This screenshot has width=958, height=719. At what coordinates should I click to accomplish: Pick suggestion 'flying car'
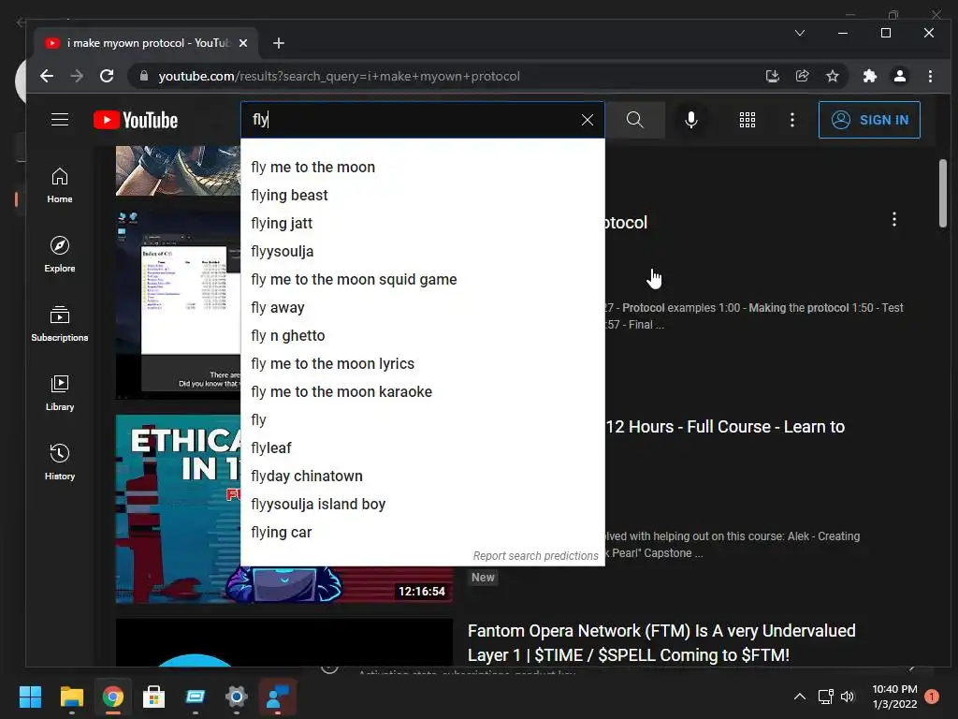pos(423,533)
